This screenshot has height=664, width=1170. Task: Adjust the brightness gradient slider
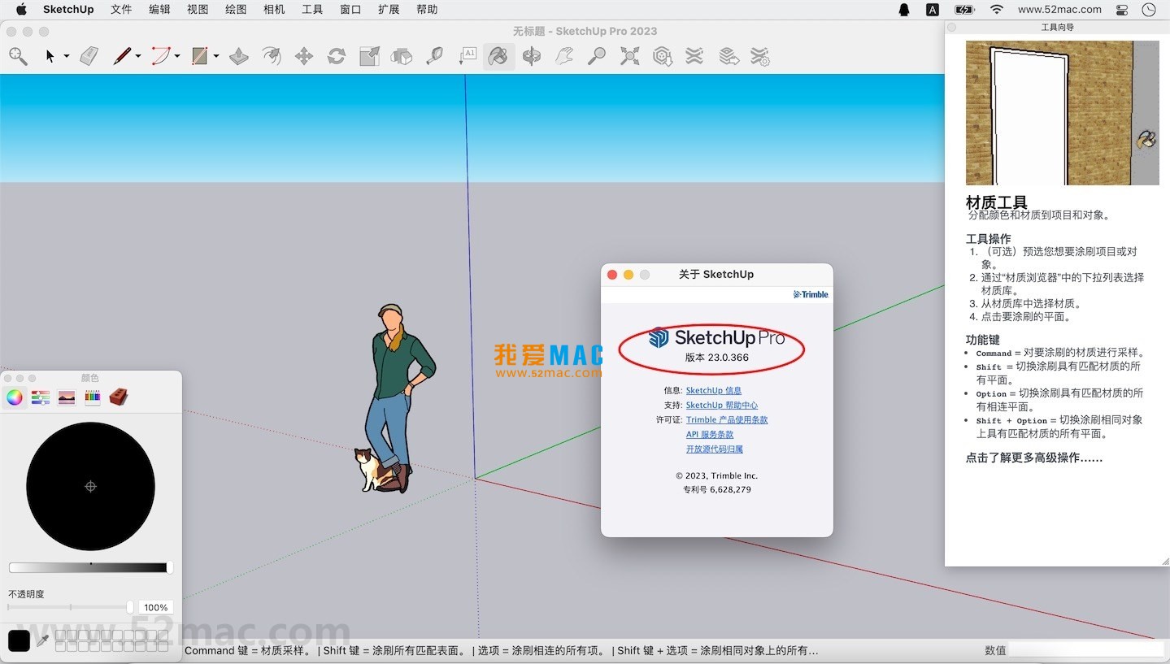[x=90, y=567]
